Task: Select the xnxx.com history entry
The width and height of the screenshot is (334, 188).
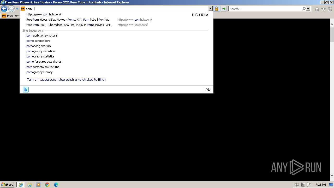Action: tap(117, 25)
